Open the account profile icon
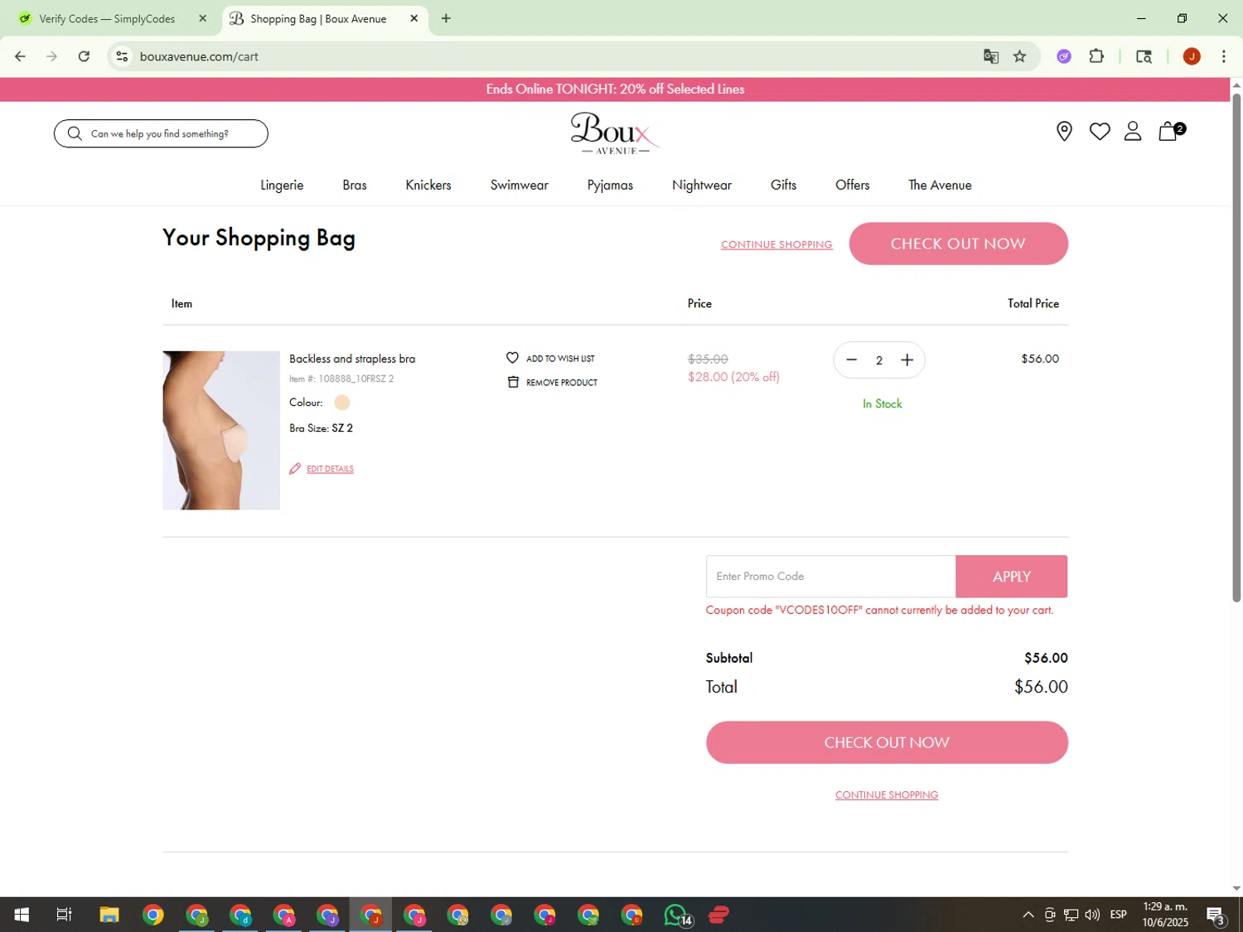 pyautogui.click(x=1133, y=131)
